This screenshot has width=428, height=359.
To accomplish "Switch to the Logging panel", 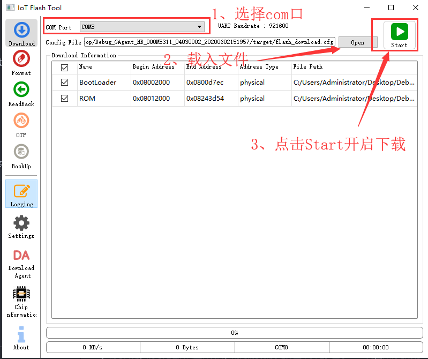I will (21, 194).
